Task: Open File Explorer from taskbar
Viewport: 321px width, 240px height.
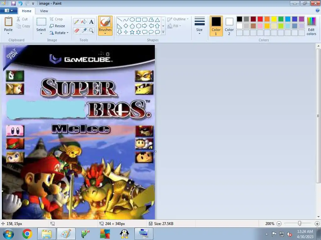Action: [47, 234]
